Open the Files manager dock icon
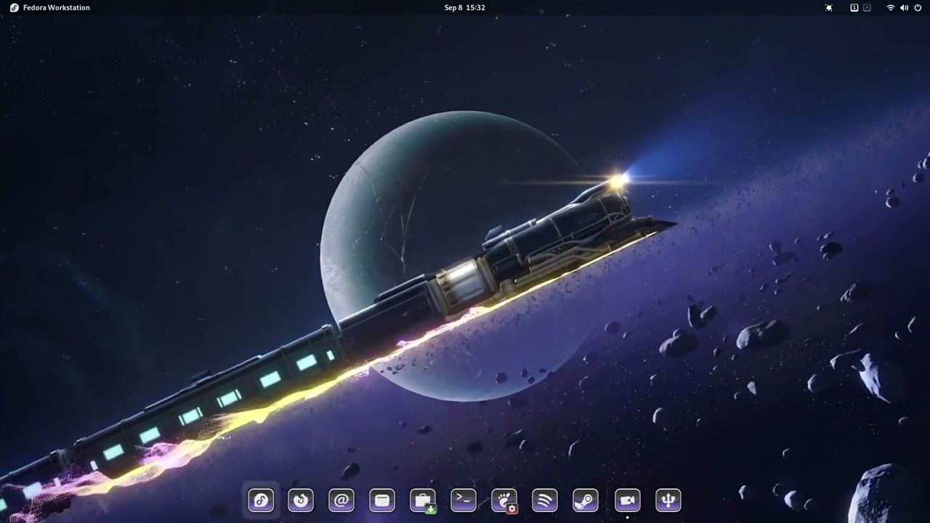The width and height of the screenshot is (930, 523). pos(382,500)
